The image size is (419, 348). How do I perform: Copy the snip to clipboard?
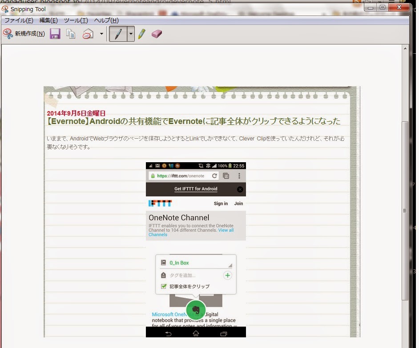pyautogui.click(x=71, y=34)
